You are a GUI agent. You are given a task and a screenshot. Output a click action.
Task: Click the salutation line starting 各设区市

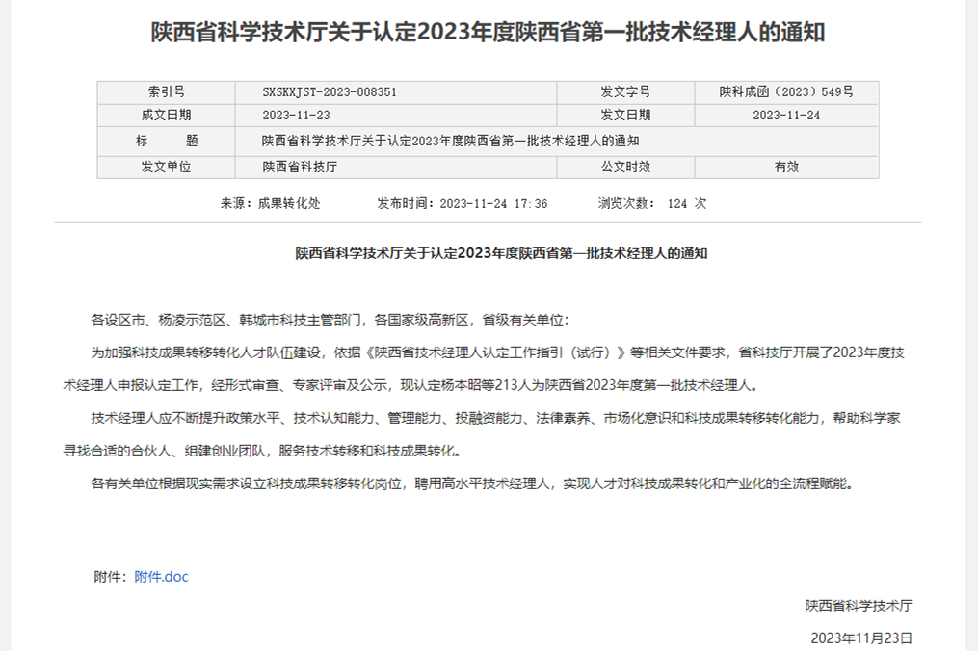(x=330, y=319)
